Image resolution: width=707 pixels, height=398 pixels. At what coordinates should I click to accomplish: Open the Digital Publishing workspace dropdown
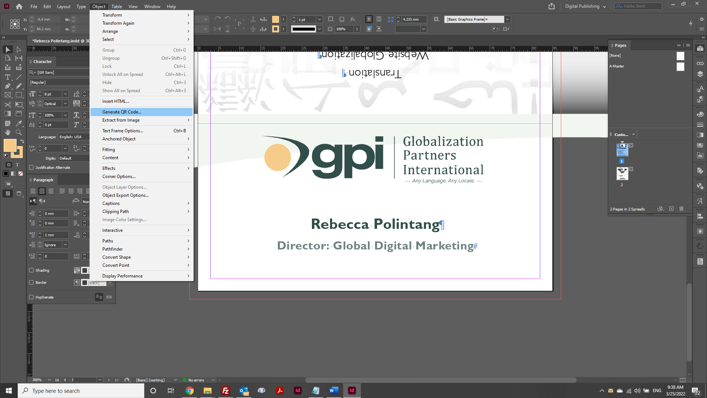585,6
